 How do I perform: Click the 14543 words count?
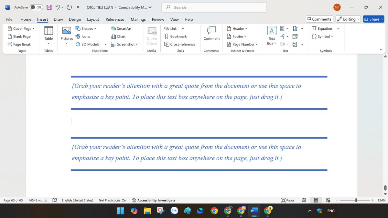(38, 200)
